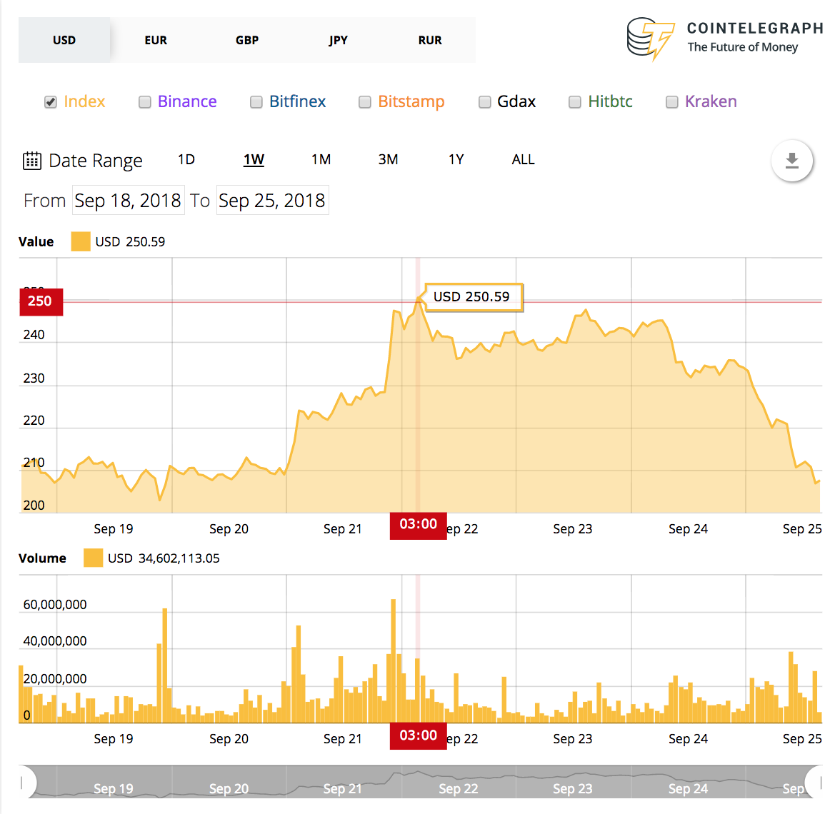Click the Value legend yellow swatch
The image size is (840, 814).
[80, 241]
